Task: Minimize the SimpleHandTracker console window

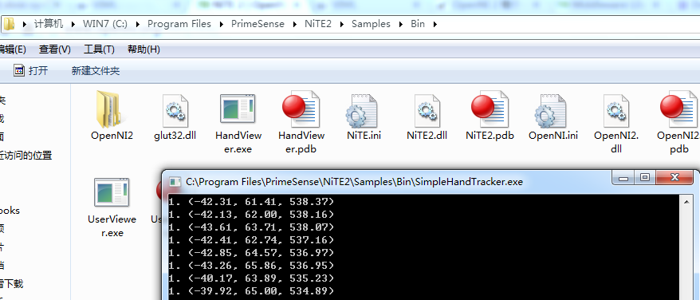Action: (623, 179)
